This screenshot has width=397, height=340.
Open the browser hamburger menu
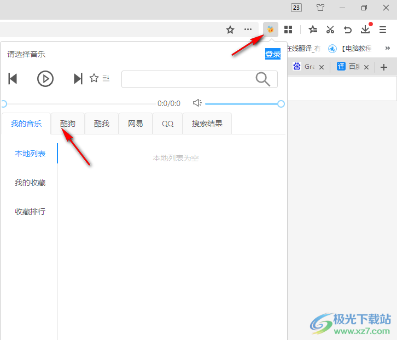(383, 30)
